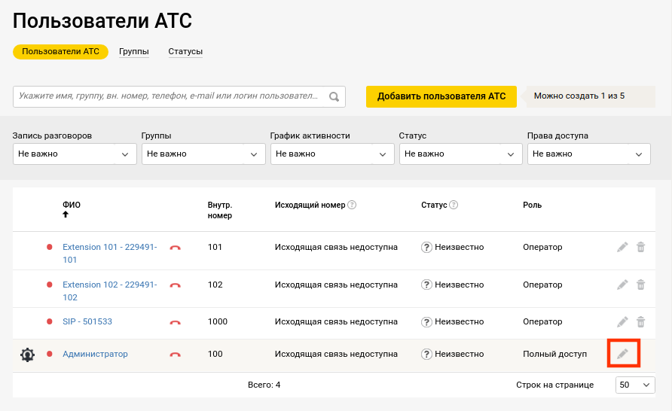
Task: Select the Пользователи АТС tab
Action: [x=60, y=51]
